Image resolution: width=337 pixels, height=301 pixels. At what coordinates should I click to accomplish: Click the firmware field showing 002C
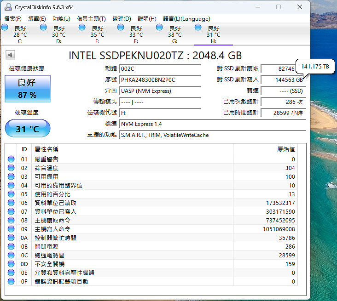pyautogui.click(x=160, y=68)
